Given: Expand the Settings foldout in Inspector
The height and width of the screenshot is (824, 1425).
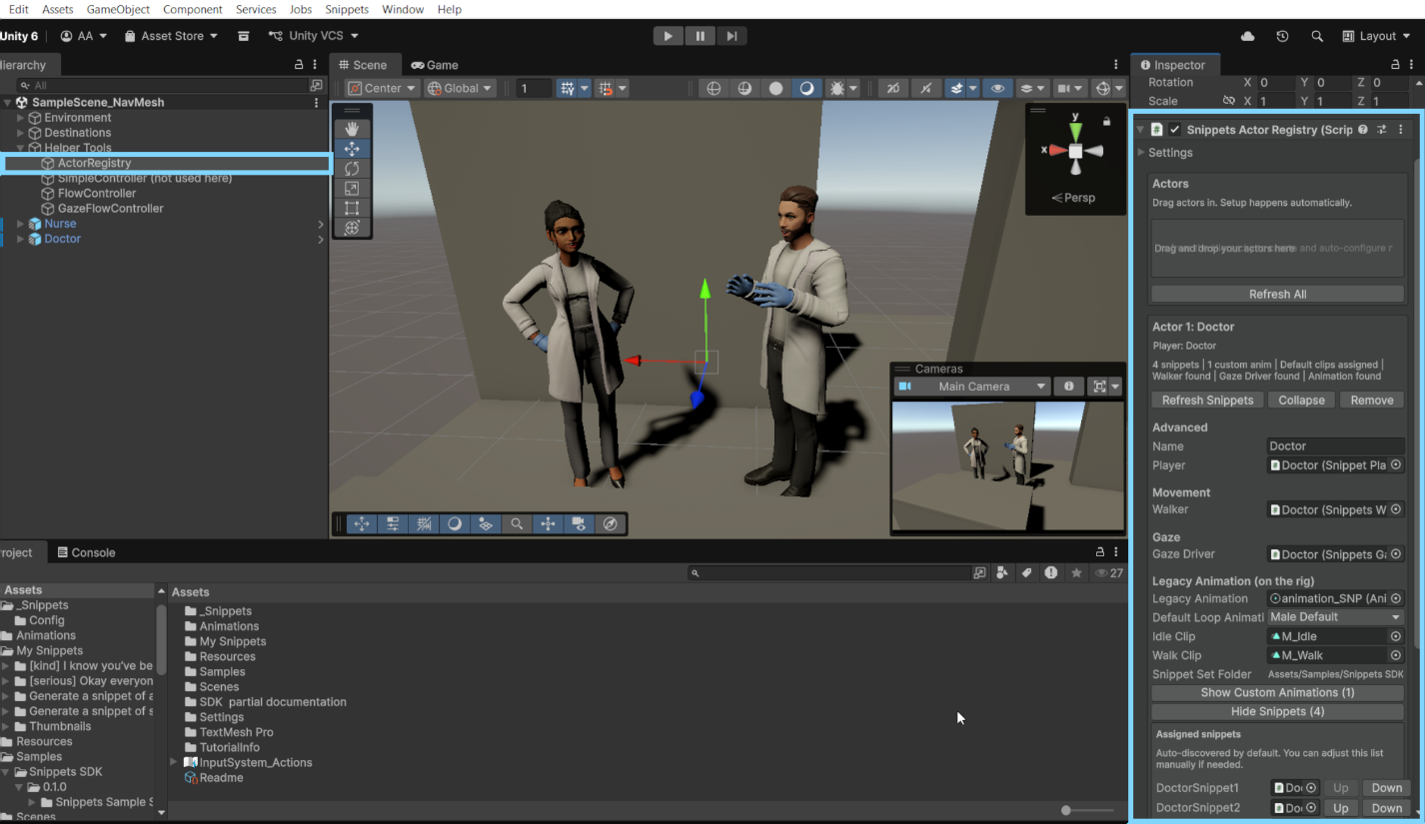Looking at the screenshot, I should tap(1141, 153).
